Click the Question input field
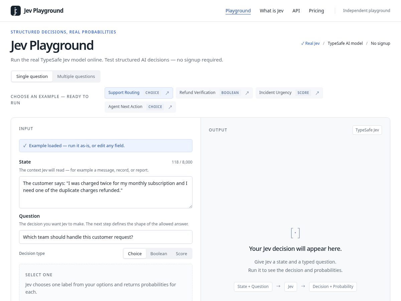The image size is (401, 301). pos(106,237)
